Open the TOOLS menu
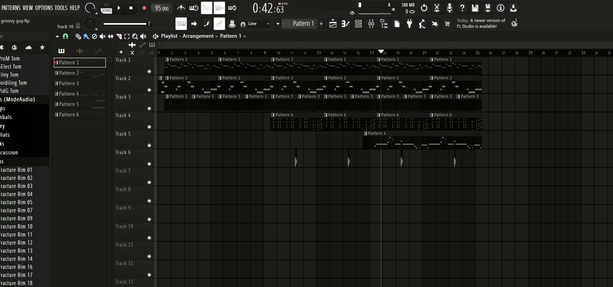The height and width of the screenshot is (287, 613). pyautogui.click(x=61, y=8)
